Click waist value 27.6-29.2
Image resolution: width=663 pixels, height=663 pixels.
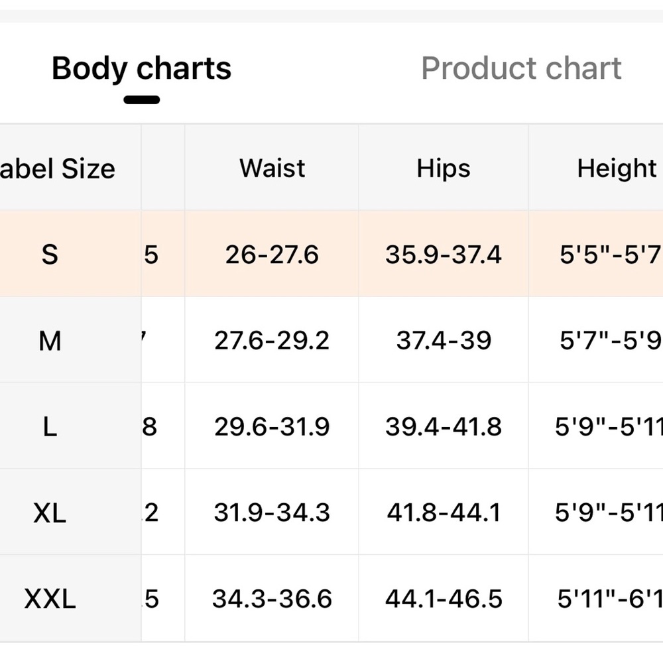point(272,341)
